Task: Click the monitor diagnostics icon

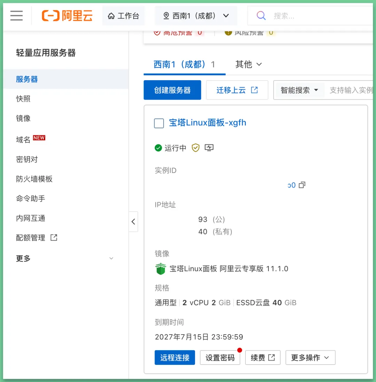Action: [x=209, y=147]
